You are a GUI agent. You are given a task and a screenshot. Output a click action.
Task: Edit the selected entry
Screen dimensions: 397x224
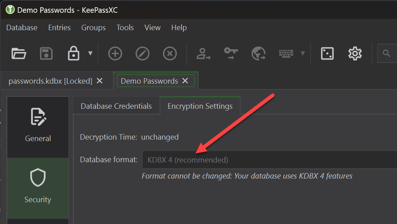pyautogui.click(x=142, y=53)
